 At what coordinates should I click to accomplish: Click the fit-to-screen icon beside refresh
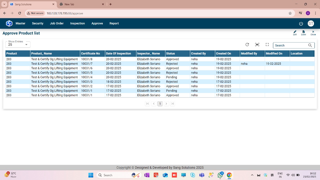click(x=257, y=44)
